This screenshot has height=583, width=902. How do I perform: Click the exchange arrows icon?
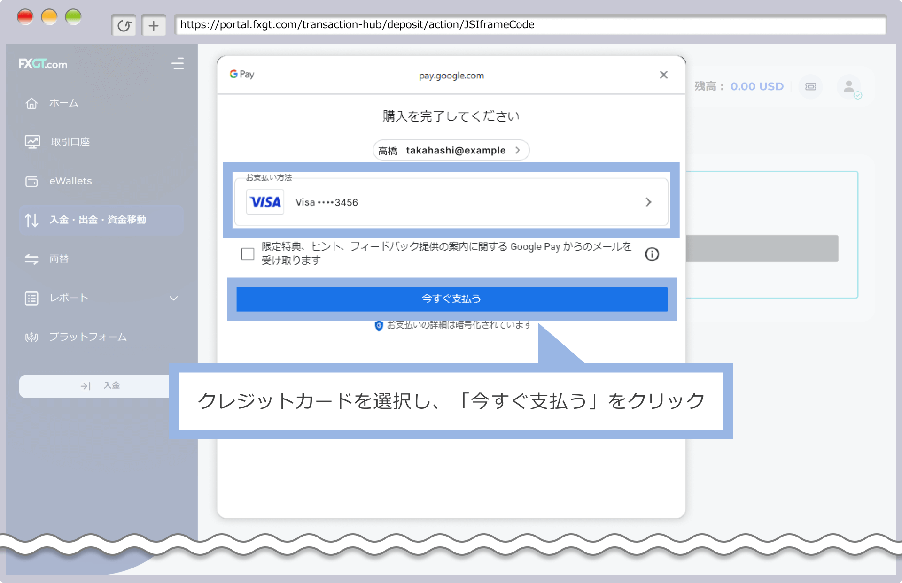point(31,259)
